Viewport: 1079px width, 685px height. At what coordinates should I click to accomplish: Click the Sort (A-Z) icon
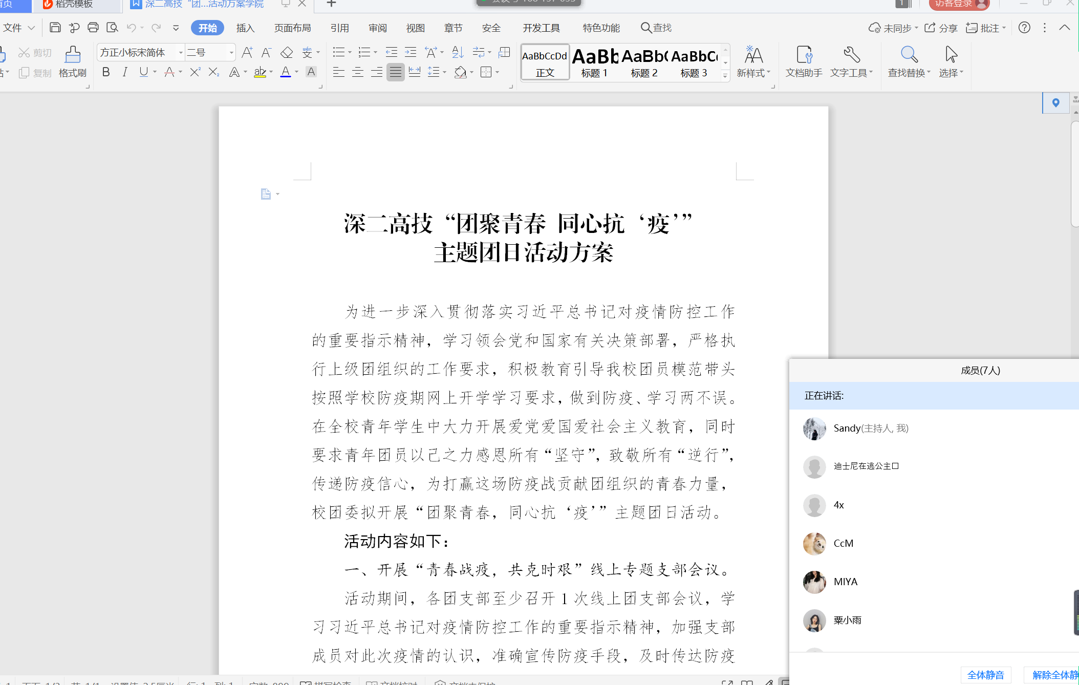pos(458,52)
